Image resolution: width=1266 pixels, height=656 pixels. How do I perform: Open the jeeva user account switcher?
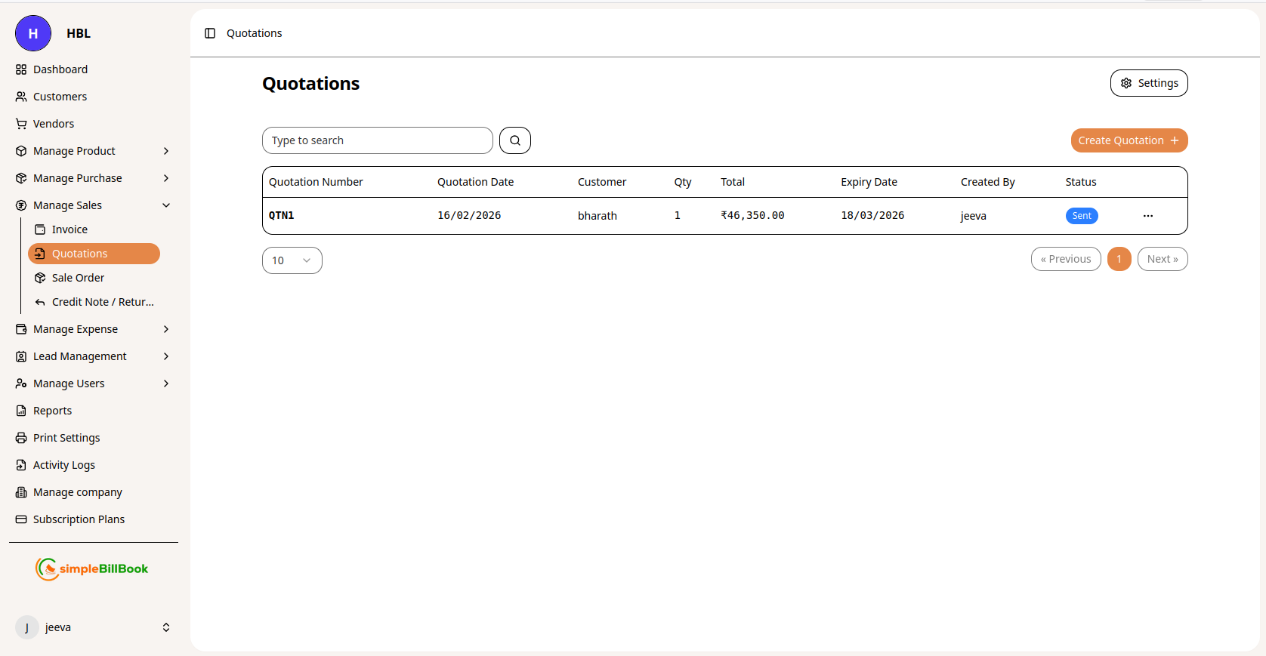point(92,627)
